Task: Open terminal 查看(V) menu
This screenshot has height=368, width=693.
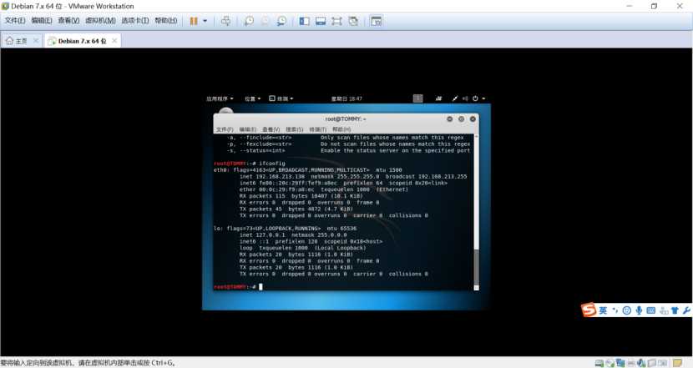Action: [x=271, y=129]
